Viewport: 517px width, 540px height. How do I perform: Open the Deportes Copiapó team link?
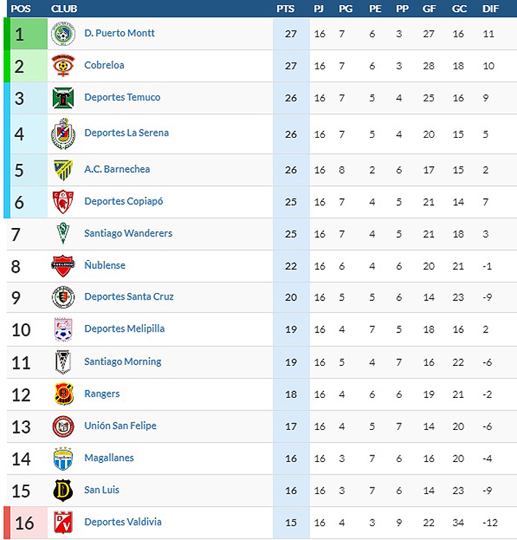(123, 201)
